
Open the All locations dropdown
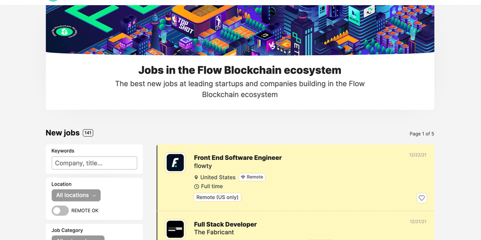(76, 195)
